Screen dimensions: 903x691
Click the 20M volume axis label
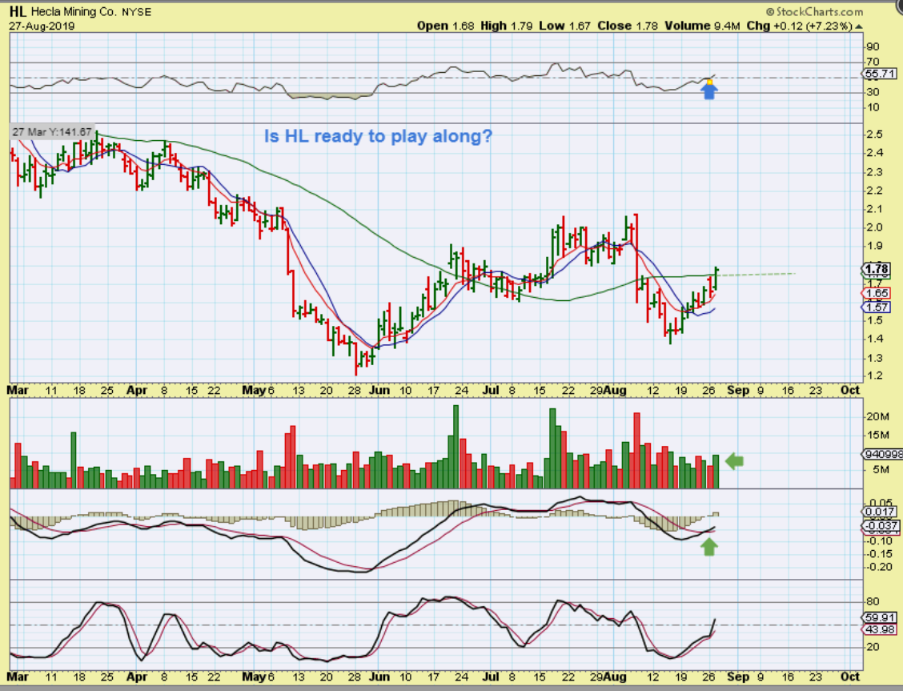coord(877,417)
